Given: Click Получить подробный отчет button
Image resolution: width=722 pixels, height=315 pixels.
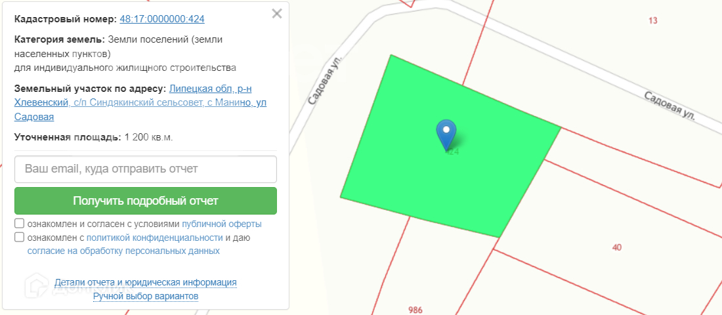Looking at the screenshot, I should coord(146,201).
